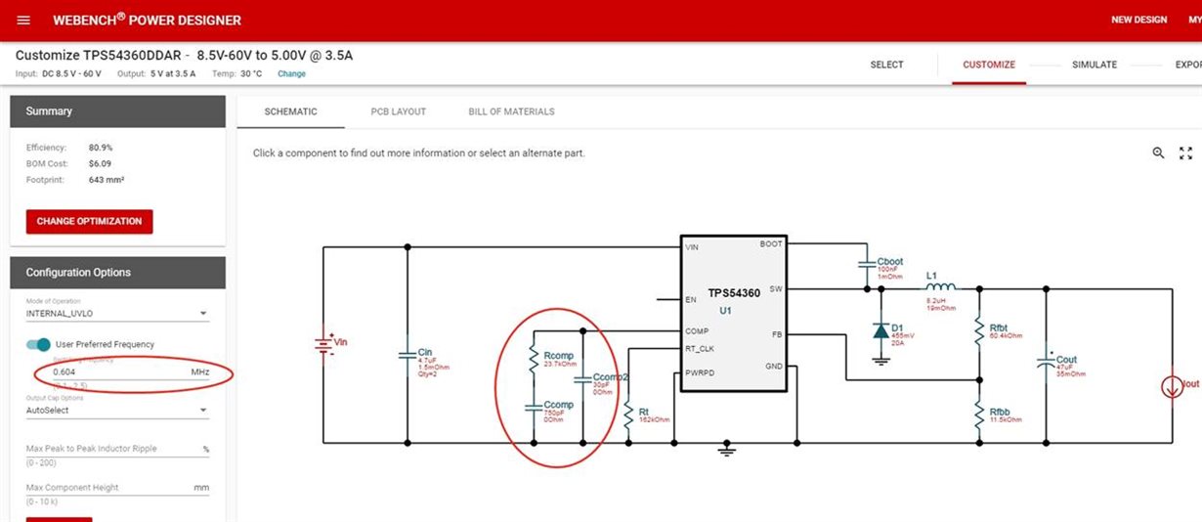
Task: Switch to the Schematic tab
Action: pyautogui.click(x=290, y=111)
